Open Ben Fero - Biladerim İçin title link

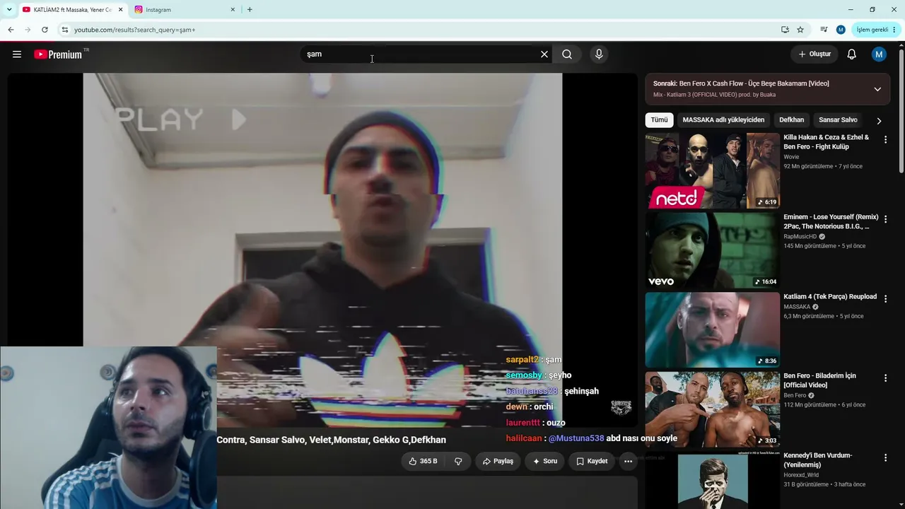tap(820, 380)
